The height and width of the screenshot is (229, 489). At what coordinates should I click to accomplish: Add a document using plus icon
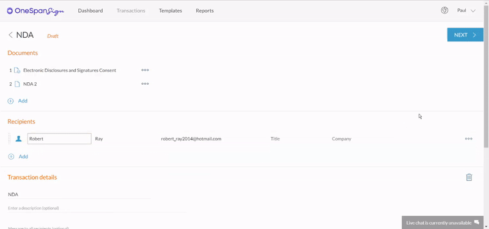pos(10,101)
